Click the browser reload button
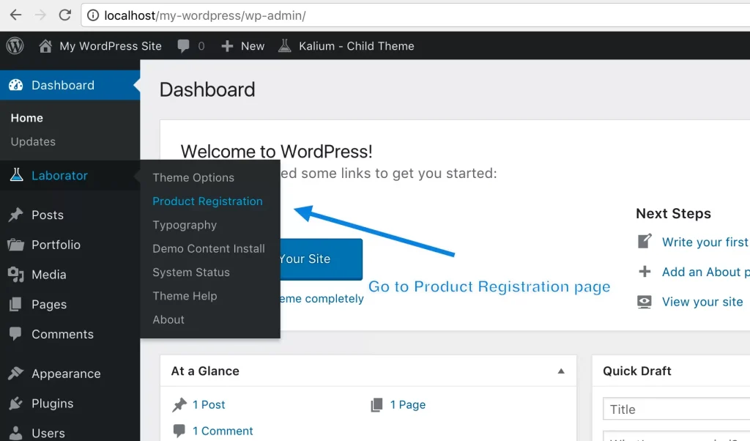Viewport: 750px width, 441px height. (x=65, y=15)
